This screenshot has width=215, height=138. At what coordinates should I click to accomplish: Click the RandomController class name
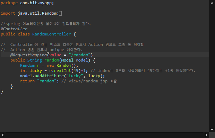coord(52,34)
